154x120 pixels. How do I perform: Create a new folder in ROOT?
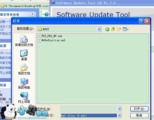click(x=119, y=29)
